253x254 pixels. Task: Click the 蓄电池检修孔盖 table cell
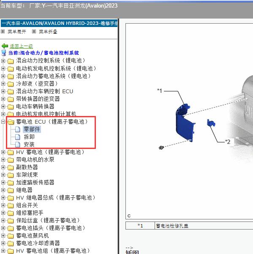point(204,226)
